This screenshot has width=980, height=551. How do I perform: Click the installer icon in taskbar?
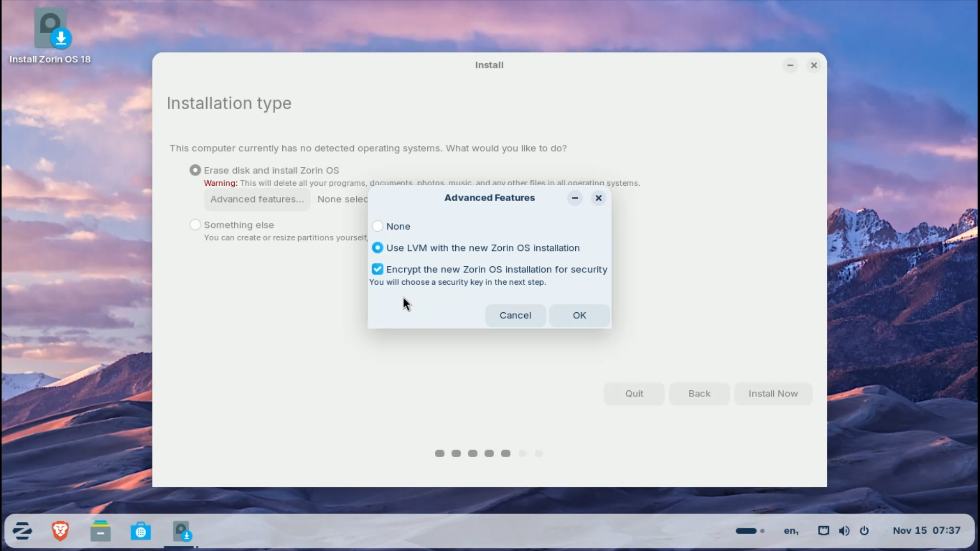tap(181, 531)
